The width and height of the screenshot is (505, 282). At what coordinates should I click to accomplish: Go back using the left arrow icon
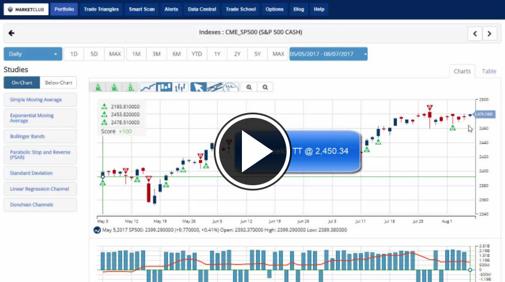[x=12, y=33]
